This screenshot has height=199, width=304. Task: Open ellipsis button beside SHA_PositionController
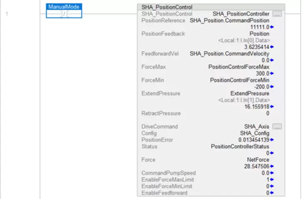click(x=277, y=14)
